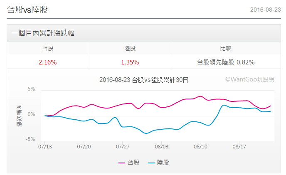Viewport: 286px width, 175px height.
Task: Click the 08/17 x-axis date label
Action: click(x=239, y=147)
